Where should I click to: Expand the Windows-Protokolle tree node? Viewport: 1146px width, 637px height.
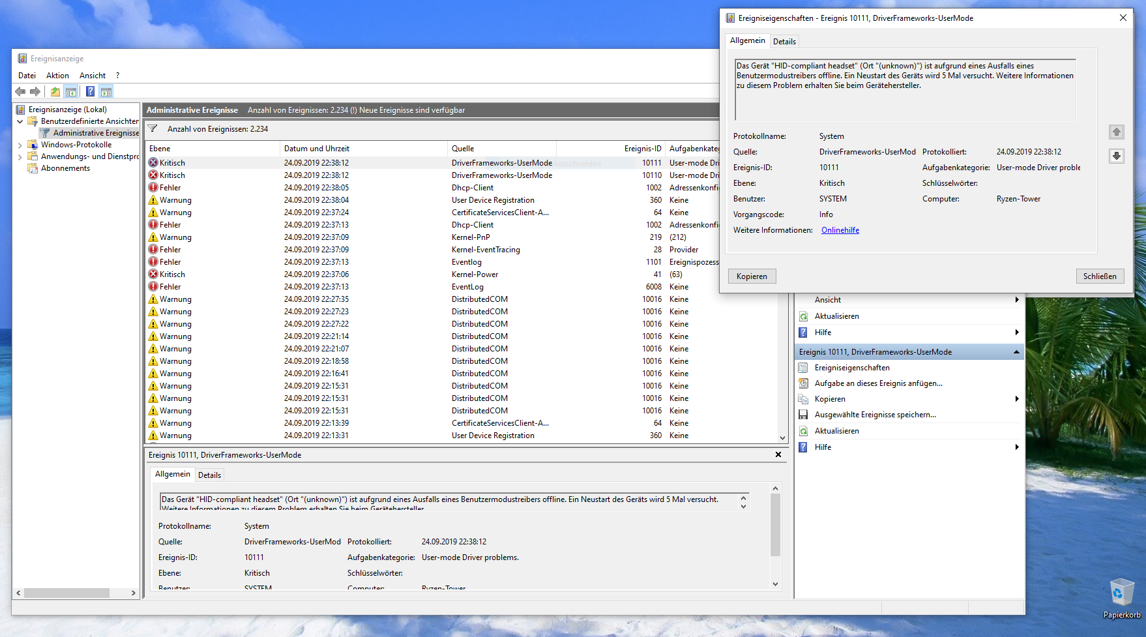[20, 145]
